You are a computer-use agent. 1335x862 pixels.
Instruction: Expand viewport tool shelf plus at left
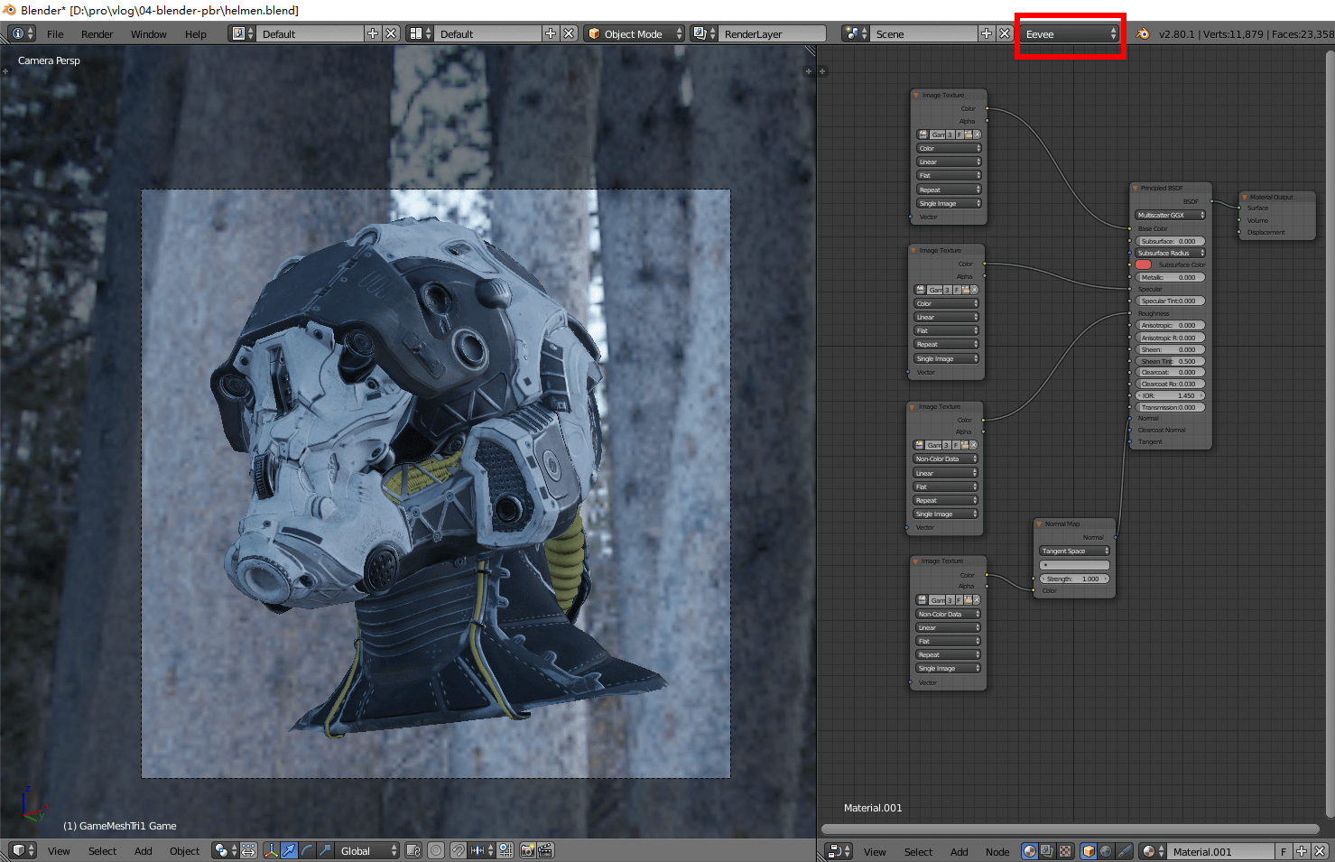5,70
